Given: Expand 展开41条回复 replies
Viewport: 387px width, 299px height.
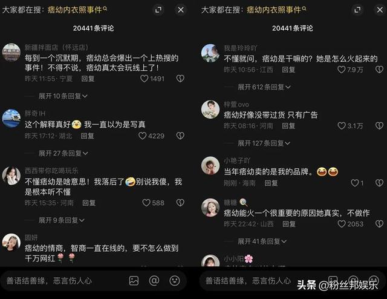Looking at the screenshot, I should coord(262,241).
